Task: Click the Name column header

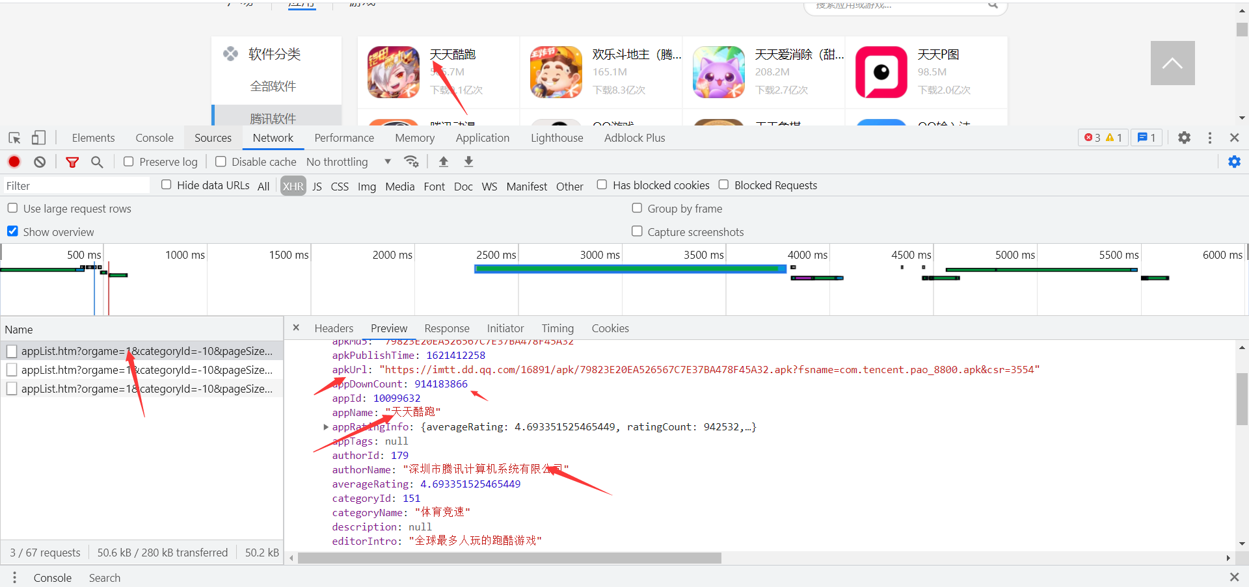Action: [x=142, y=330]
